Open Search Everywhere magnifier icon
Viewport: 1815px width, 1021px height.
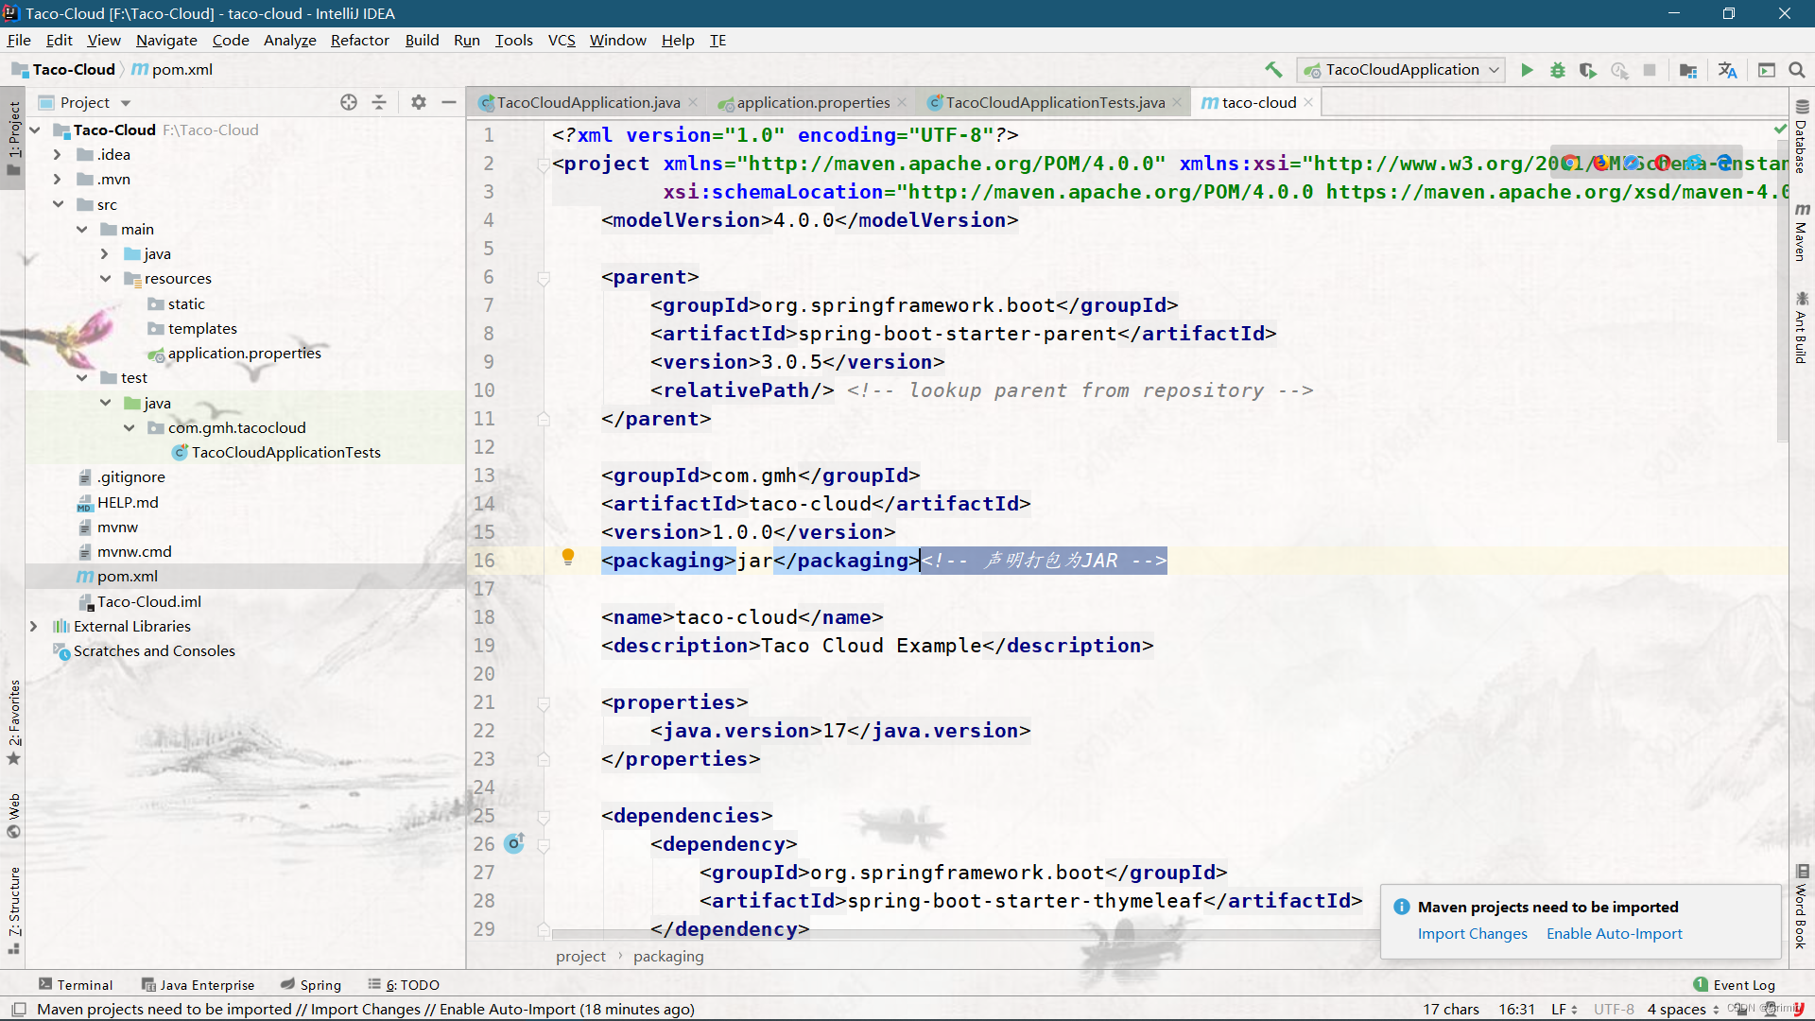pyautogui.click(x=1797, y=70)
